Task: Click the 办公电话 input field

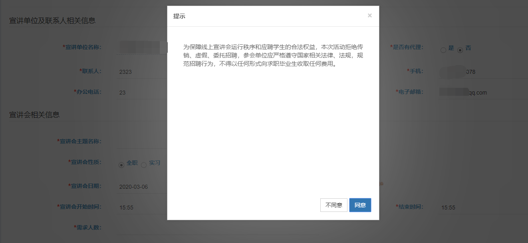Action: (x=142, y=93)
